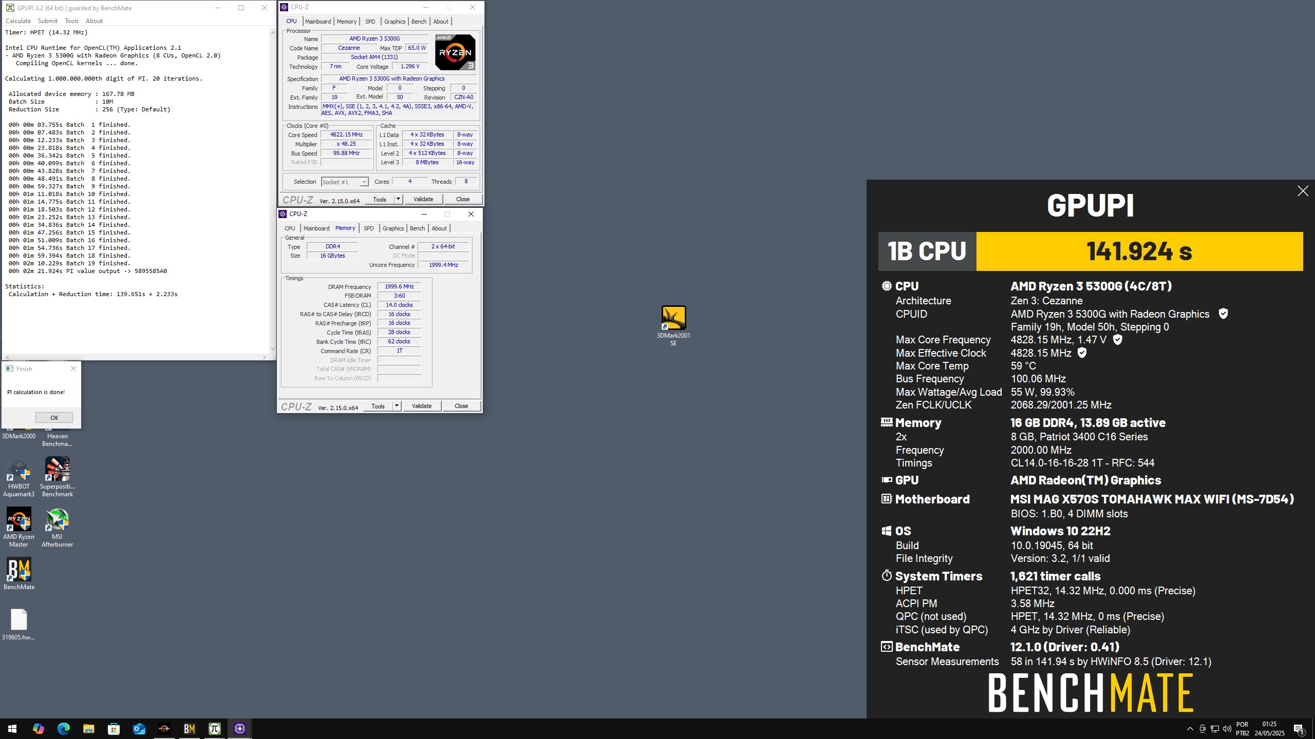Viewport: 1315px width, 739px height.
Task: Switch to Mainboard tab in bottom CPU-Z
Action: [316, 228]
